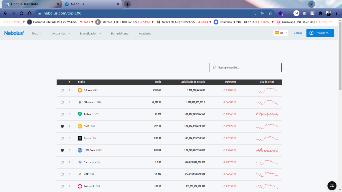Go to the Academy link
The width and height of the screenshot is (342, 192).
click(145, 33)
